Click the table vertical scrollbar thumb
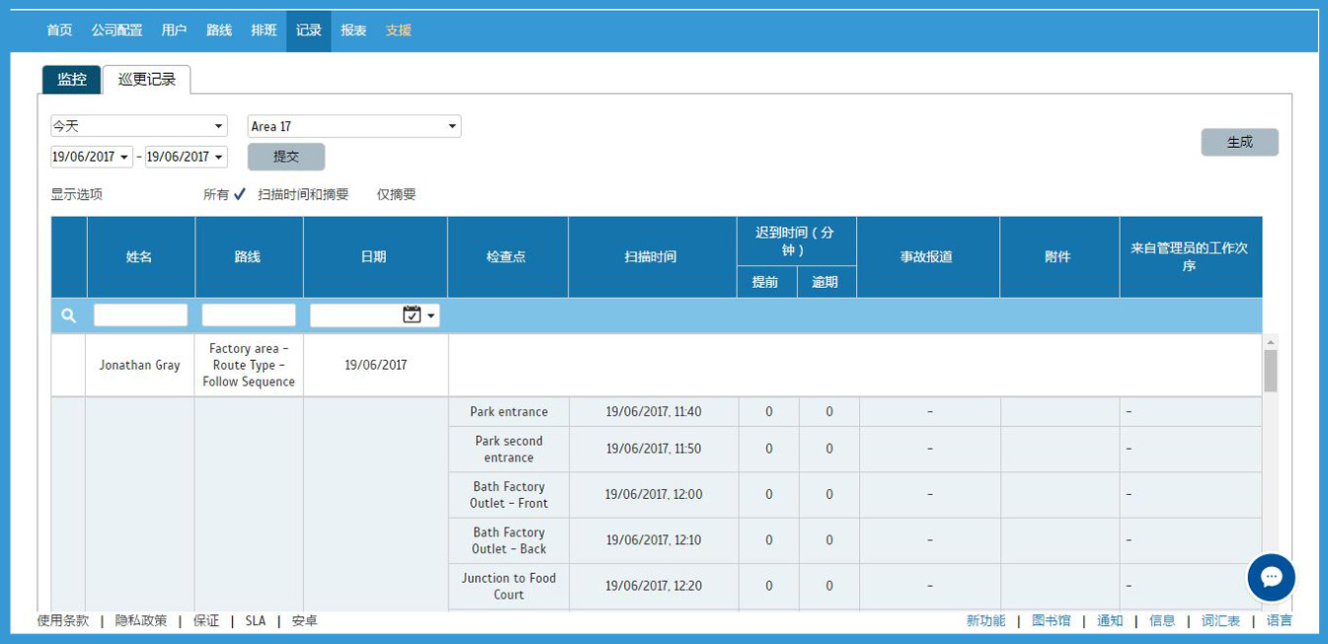Viewport: 1328px width, 644px height. pos(1271,370)
